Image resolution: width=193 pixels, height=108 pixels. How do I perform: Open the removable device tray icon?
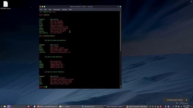pos(166,106)
